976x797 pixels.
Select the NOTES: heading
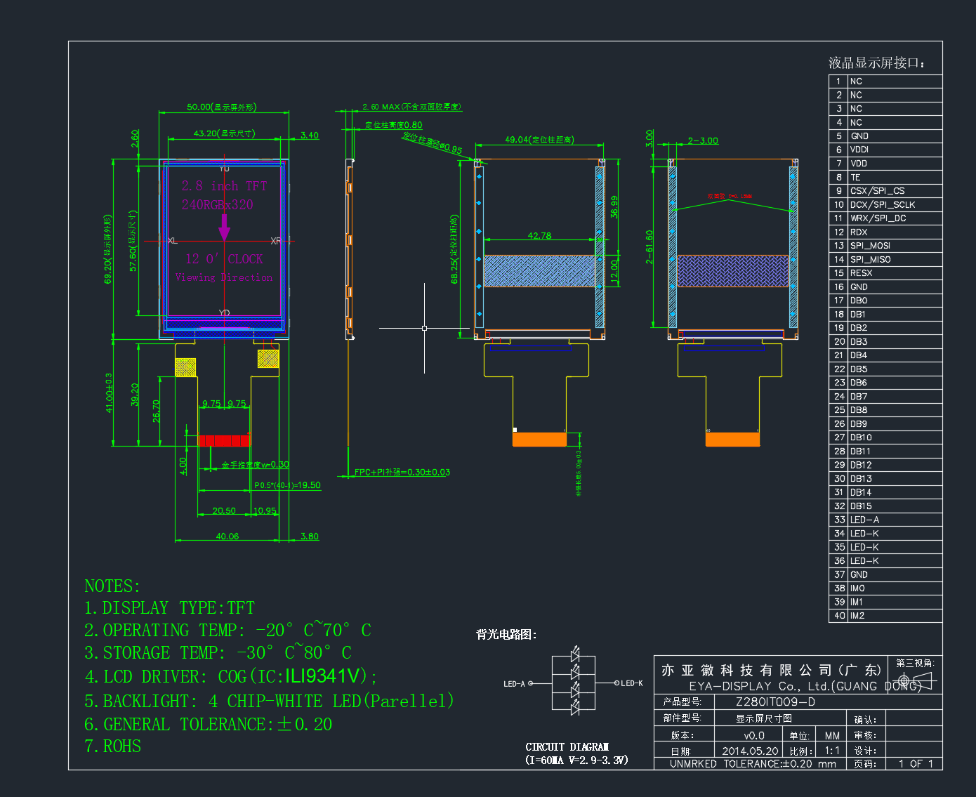point(112,586)
